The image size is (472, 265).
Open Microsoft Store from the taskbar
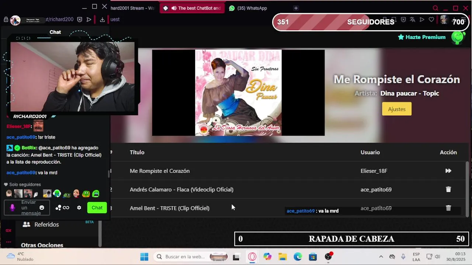pyautogui.click(x=313, y=257)
